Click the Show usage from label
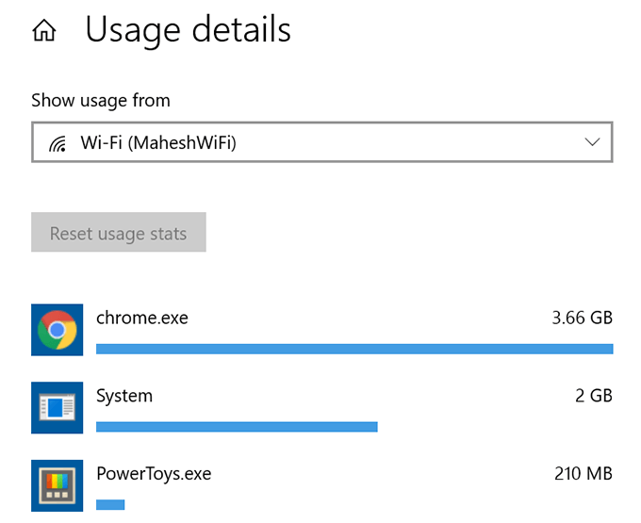Image resolution: width=641 pixels, height=523 pixels. coord(101,100)
